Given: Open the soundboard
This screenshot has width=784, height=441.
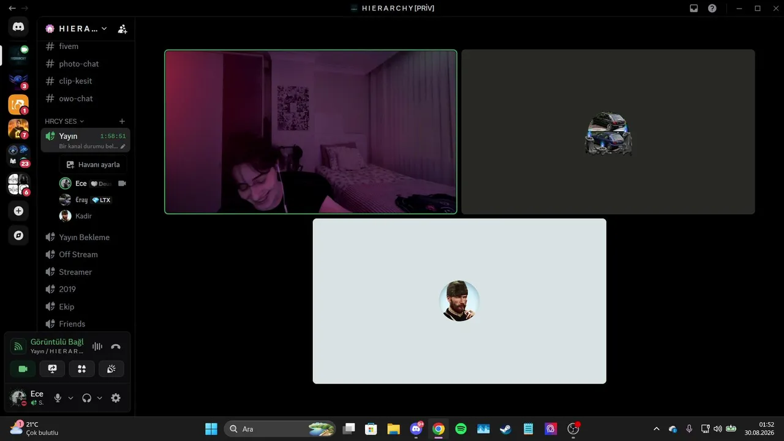Looking at the screenshot, I should coord(111,369).
